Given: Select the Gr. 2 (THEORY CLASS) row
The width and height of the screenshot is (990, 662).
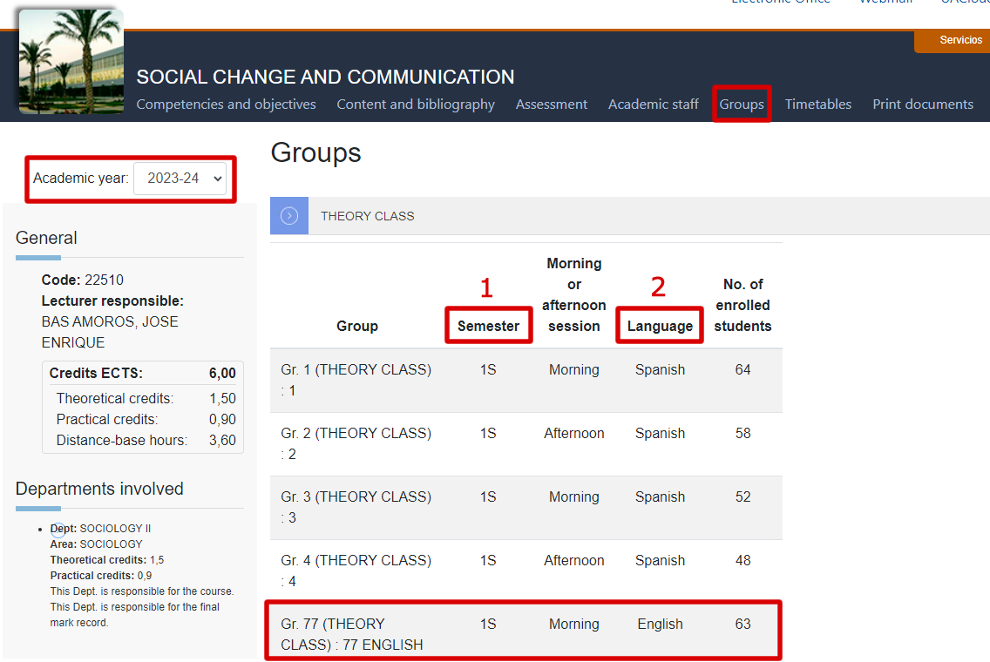Looking at the screenshot, I should (x=526, y=444).
